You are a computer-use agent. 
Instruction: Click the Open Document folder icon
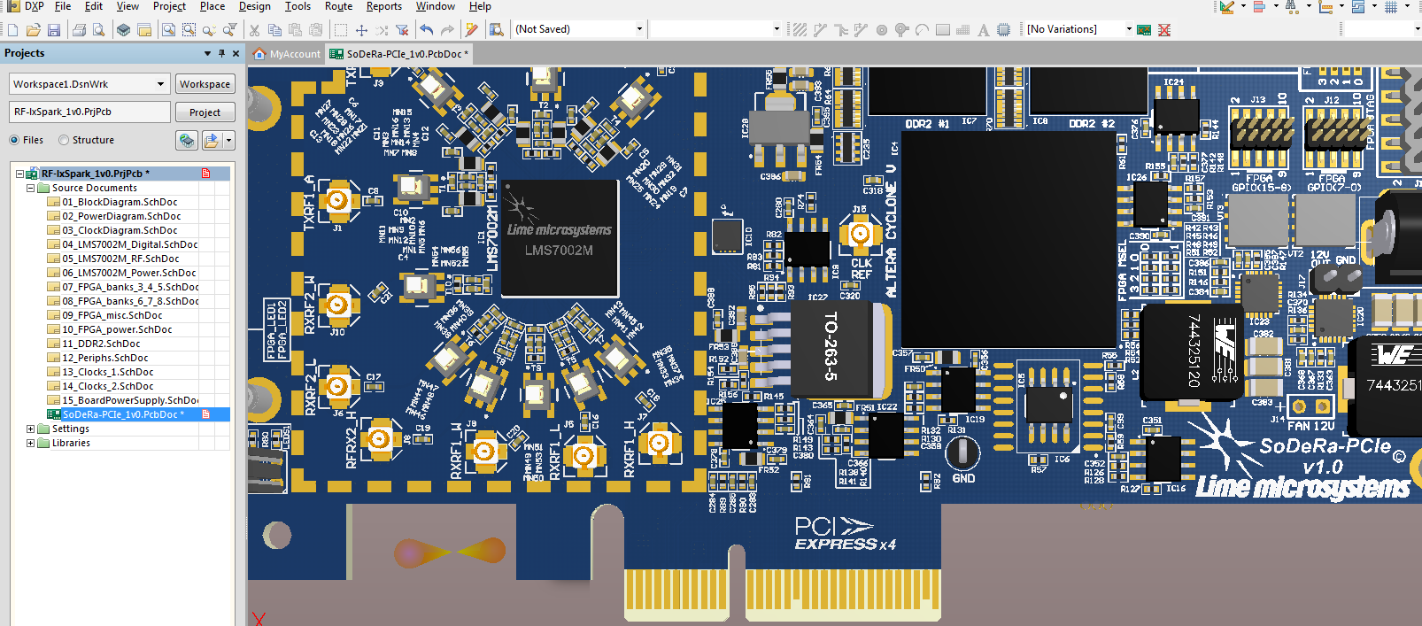[33, 30]
